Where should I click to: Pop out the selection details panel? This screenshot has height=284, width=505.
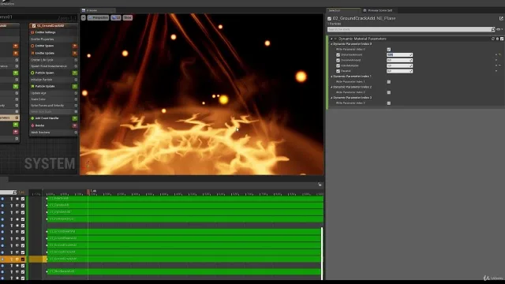(501, 19)
